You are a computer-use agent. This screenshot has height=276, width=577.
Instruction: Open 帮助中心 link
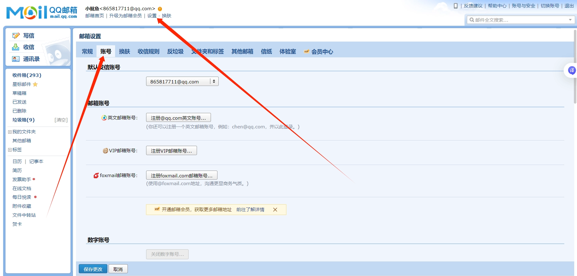point(497,6)
